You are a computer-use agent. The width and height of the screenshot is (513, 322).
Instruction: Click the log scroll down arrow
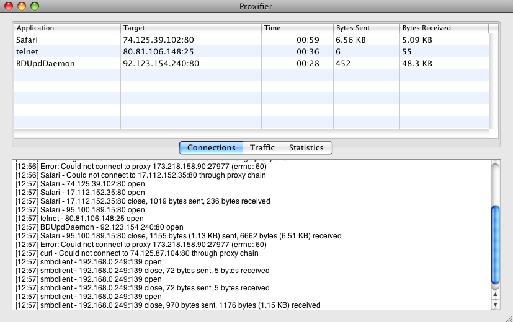(x=496, y=305)
